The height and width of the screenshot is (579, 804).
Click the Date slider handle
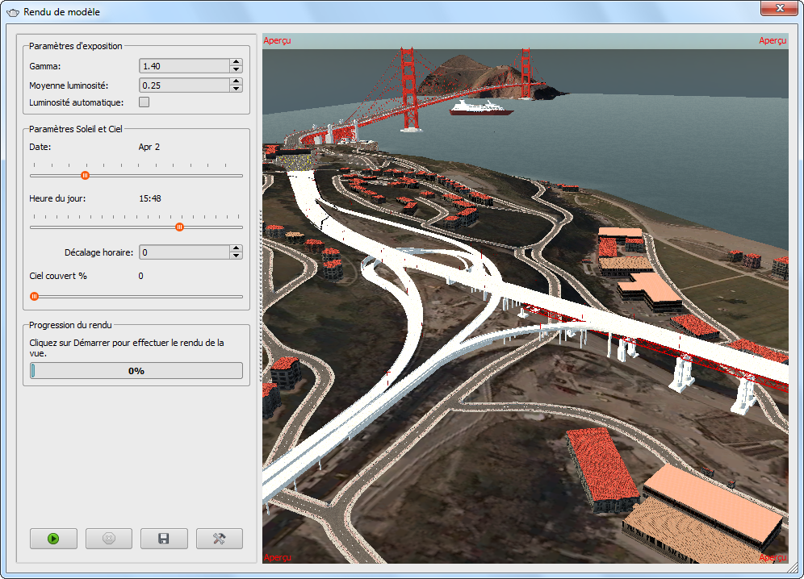[x=85, y=175]
